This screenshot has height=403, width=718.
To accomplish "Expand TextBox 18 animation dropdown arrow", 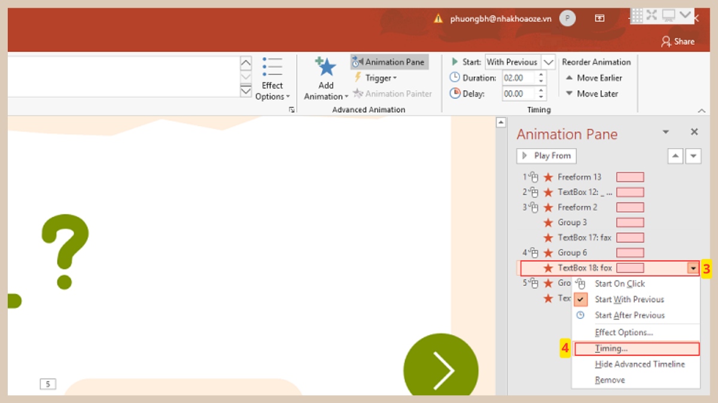I will click(693, 269).
